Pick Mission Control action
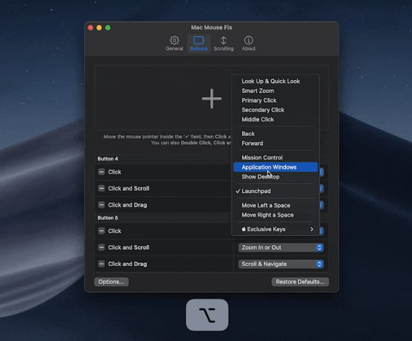412x341 pixels. [x=275, y=157]
